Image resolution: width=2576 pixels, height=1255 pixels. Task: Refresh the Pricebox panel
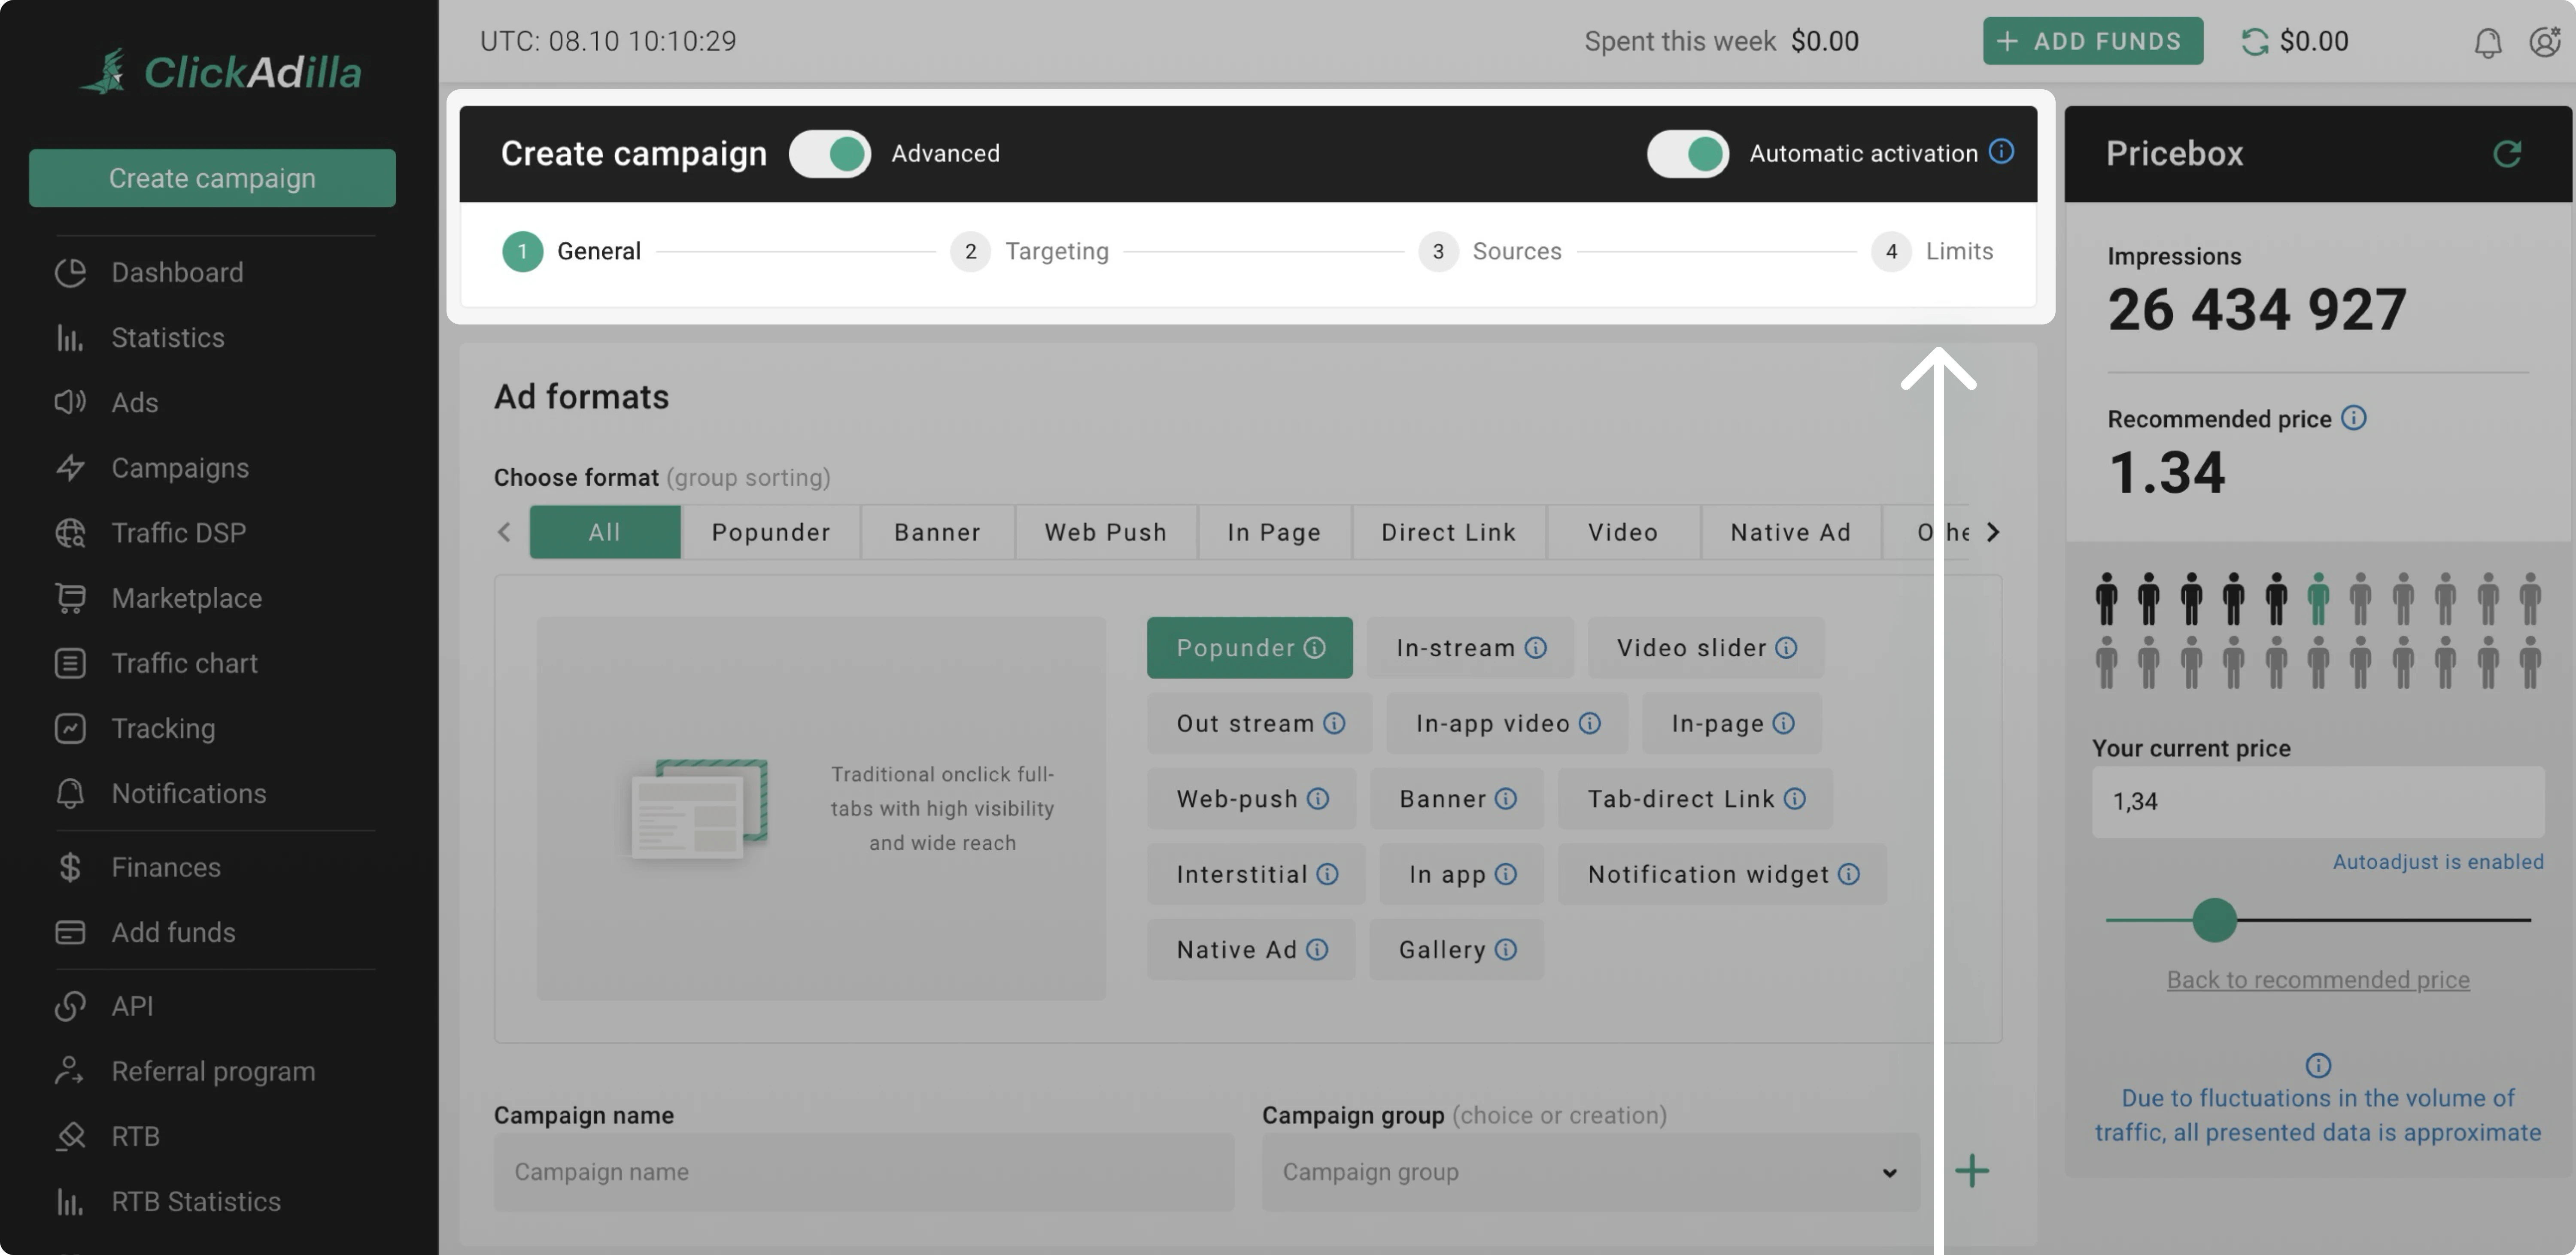point(2506,154)
